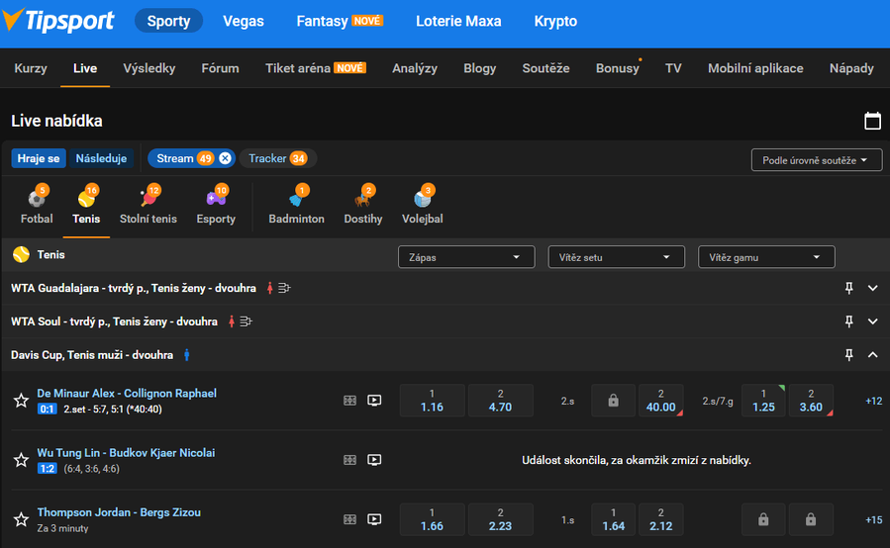Pin the Davis Cup competition

849,355
